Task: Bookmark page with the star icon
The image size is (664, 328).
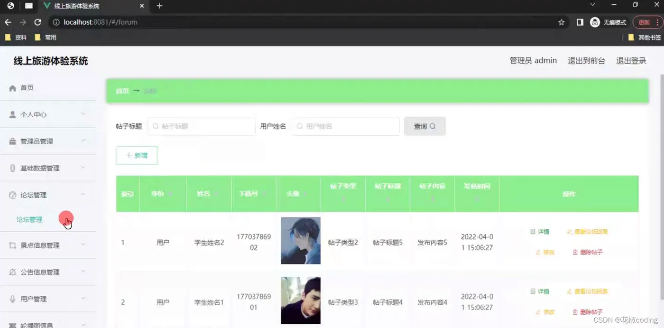Action: coord(562,22)
